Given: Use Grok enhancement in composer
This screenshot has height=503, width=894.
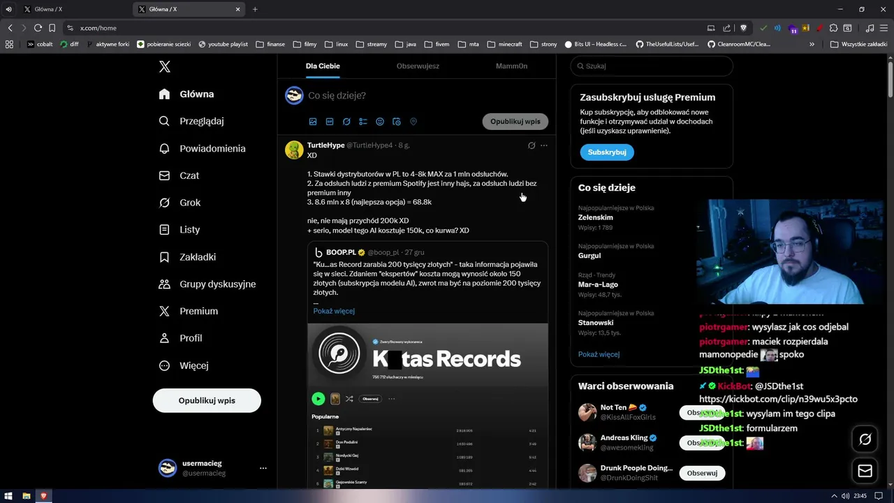Looking at the screenshot, I should click(346, 122).
